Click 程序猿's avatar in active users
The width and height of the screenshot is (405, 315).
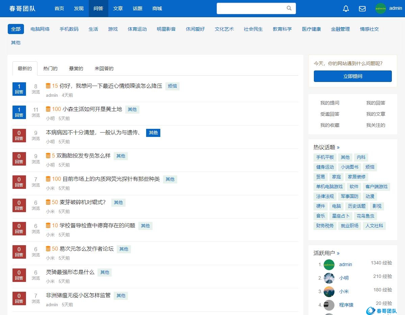(329, 305)
